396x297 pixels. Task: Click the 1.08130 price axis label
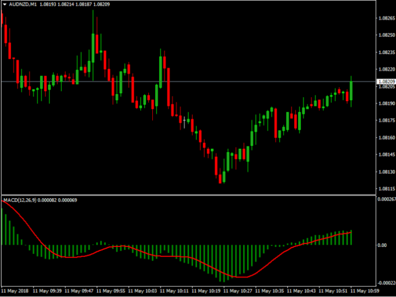(386, 171)
